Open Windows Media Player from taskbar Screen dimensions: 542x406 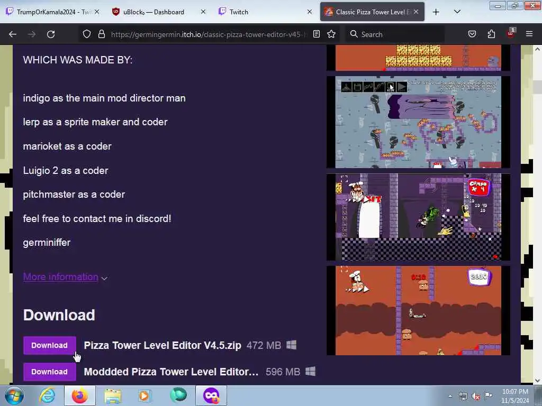pyautogui.click(x=144, y=395)
